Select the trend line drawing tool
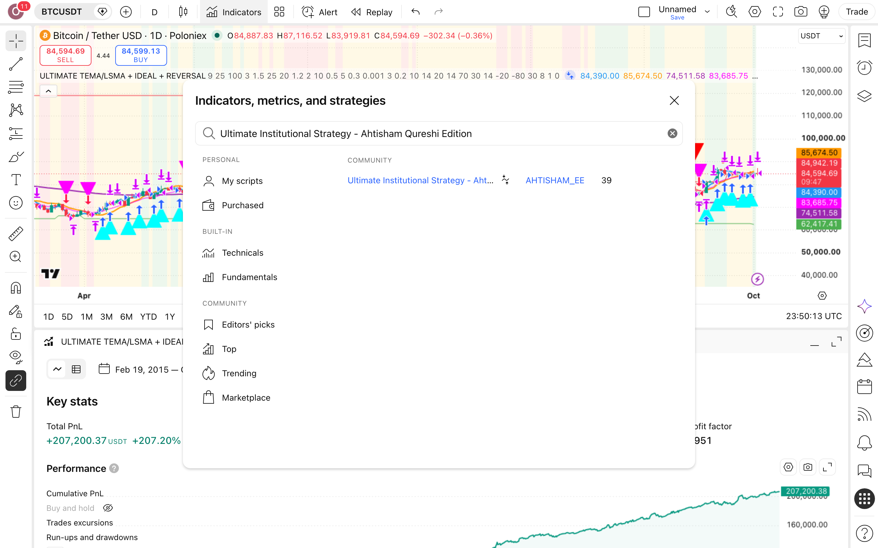 pos(16,64)
